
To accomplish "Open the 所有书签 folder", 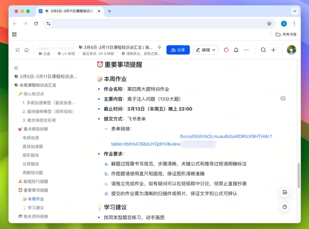I will [286, 34].
